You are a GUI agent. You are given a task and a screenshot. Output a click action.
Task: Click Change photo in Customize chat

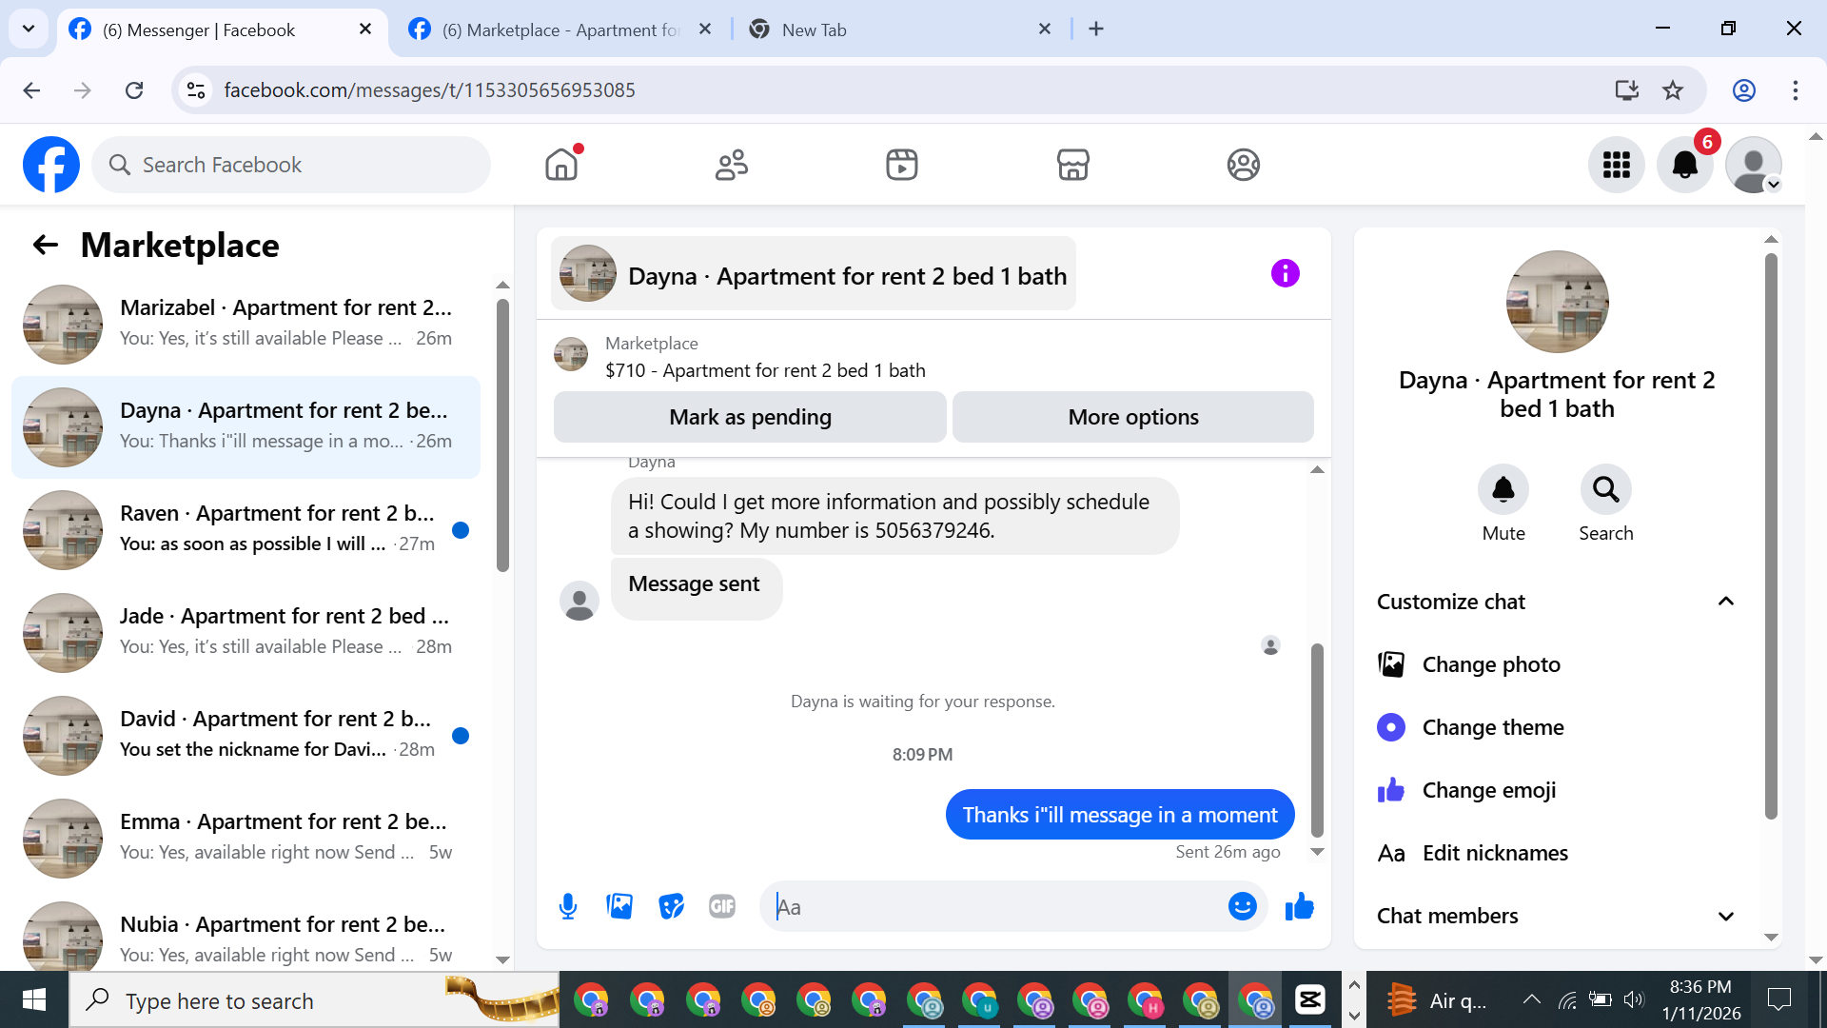coord(1558,664)
